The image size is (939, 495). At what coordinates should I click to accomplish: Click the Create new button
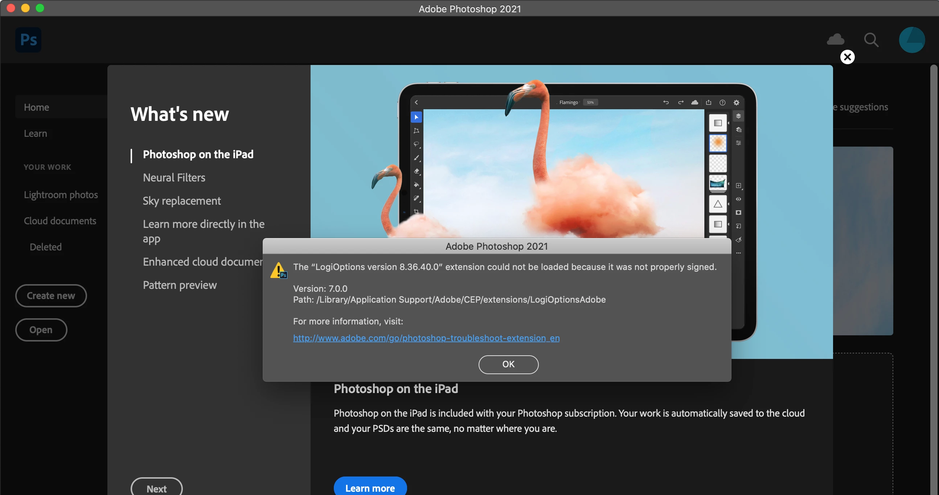(x=51, y=296)
